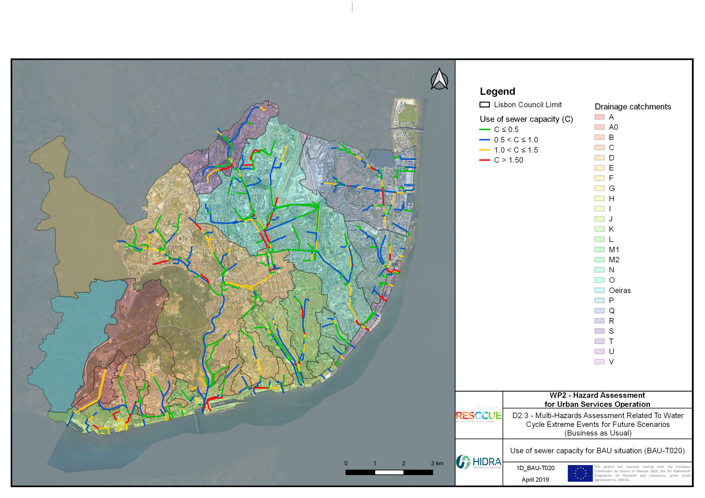Viewport: 705px width, 498px height.
Task: Click the M1 catchment swatch
Action: click(x=599, y=250)
